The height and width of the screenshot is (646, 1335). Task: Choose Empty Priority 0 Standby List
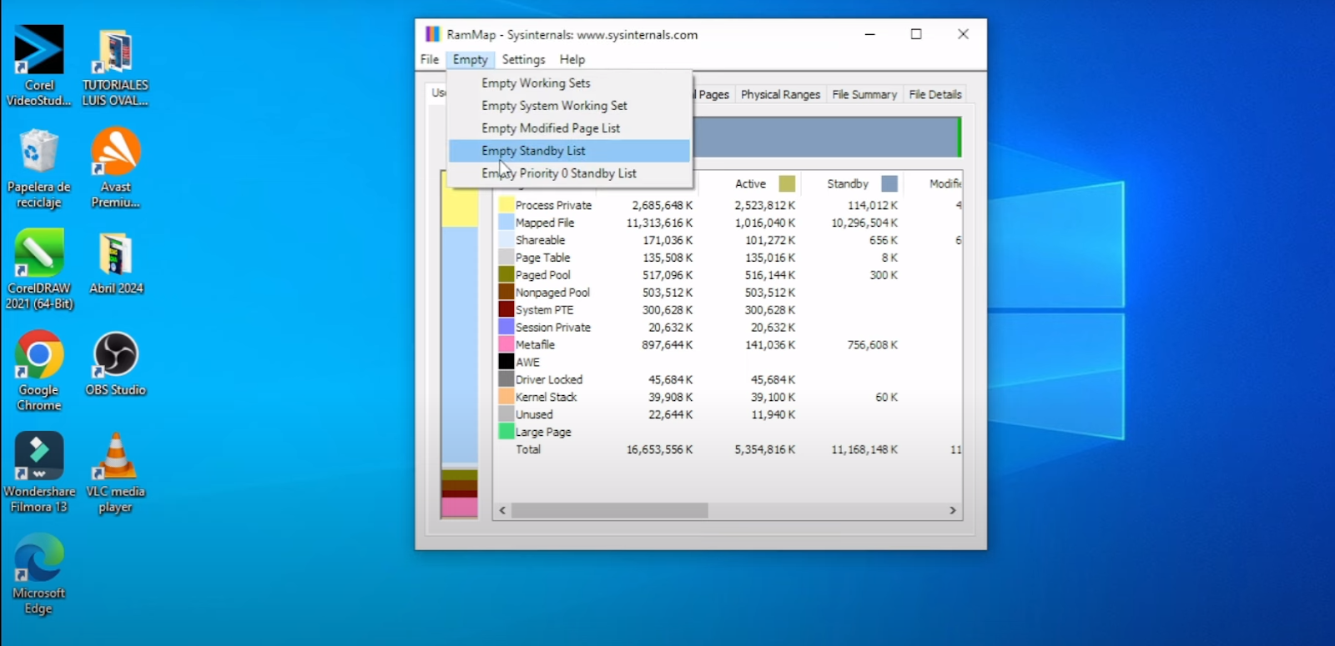click(569, 173)
